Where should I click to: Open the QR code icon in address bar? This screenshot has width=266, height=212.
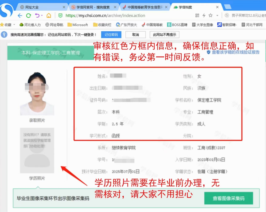click(x=197, y=15)
